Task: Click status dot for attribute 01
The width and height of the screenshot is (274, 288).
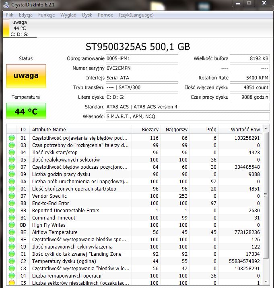Action: coord(12,138)
